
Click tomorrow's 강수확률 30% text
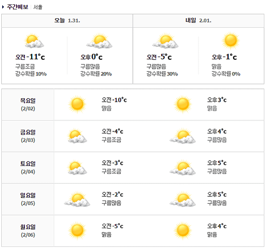point(162,74)
